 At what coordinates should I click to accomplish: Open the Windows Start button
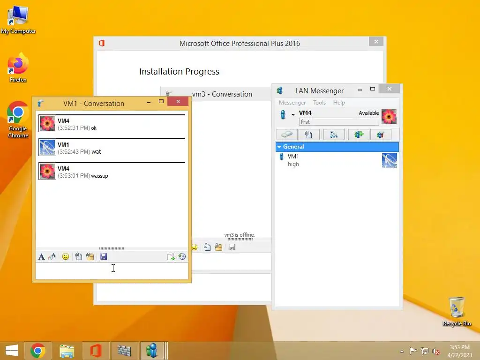click(12, 351)
